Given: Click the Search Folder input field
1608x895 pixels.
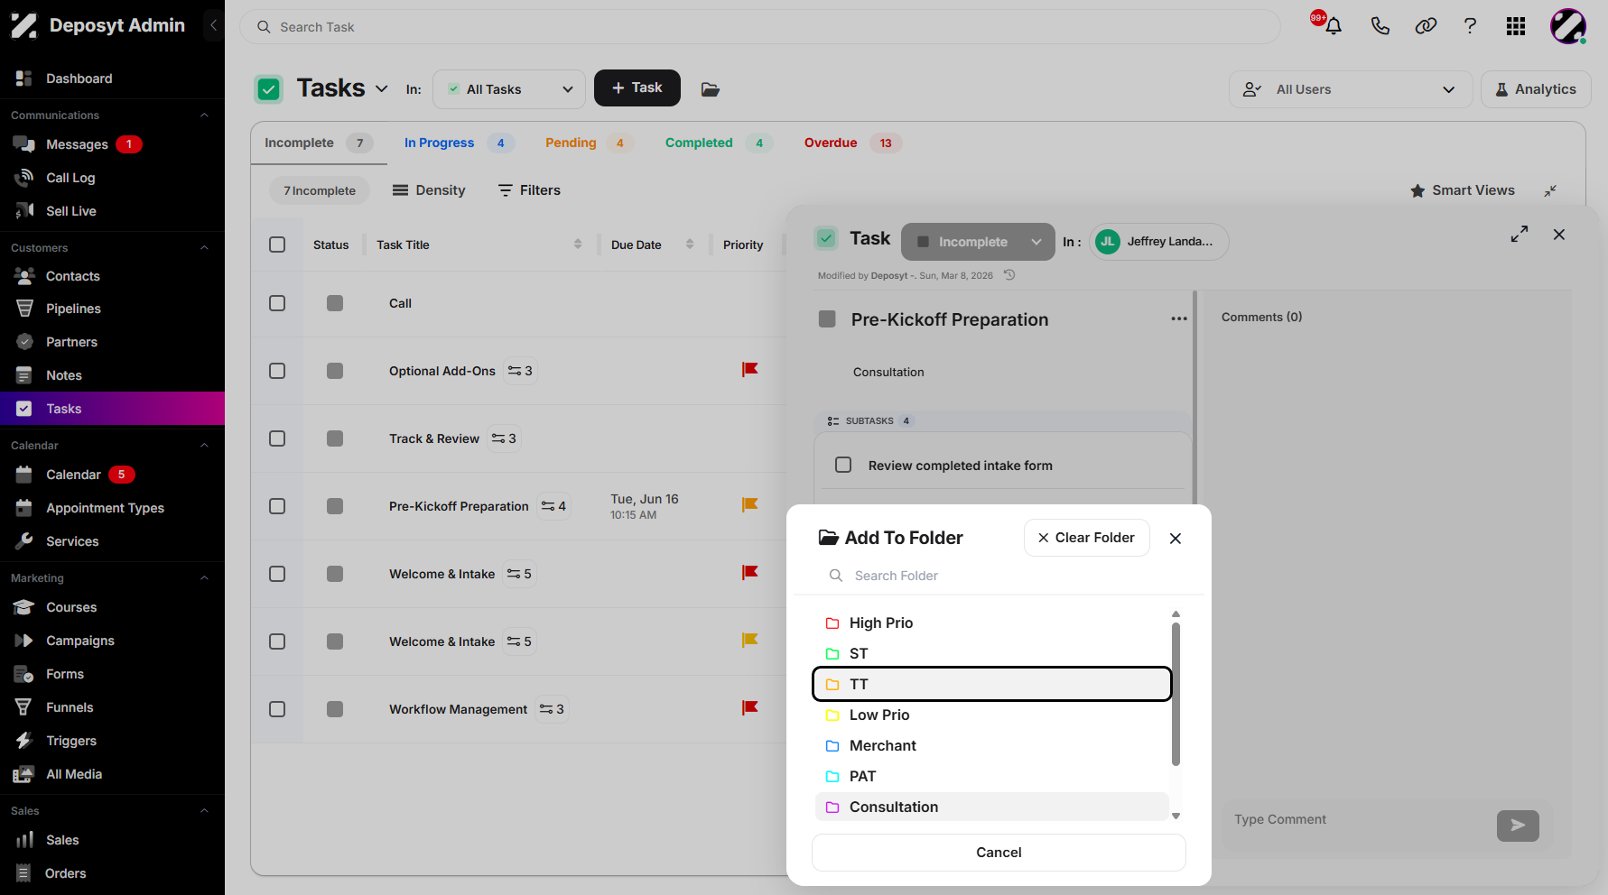Looking at the screenshot, I should pyautogui.click(x=999, y=576).
